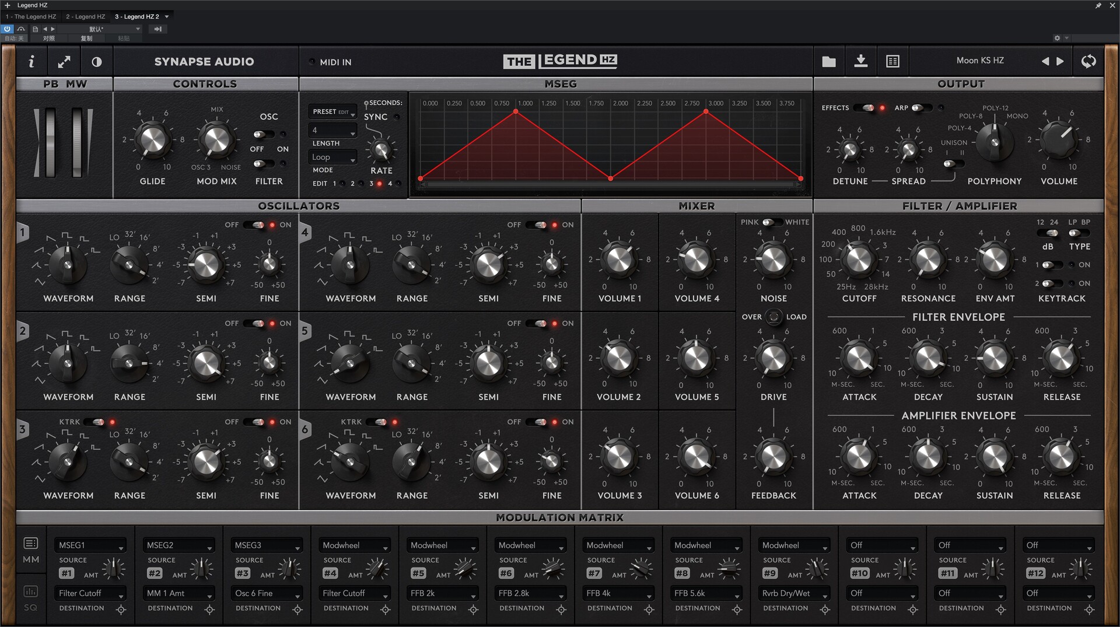1120x627 pixels.
Task: Click Moon KS HZ preset name
Action: coord(980,61)
